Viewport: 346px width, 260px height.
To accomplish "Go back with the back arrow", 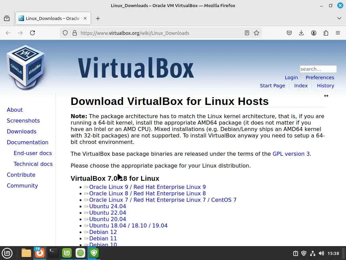I will pos(8,33).
